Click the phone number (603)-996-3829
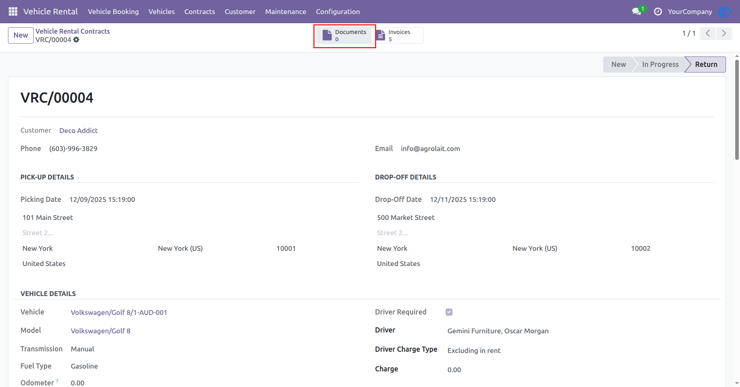 [73, 149]
